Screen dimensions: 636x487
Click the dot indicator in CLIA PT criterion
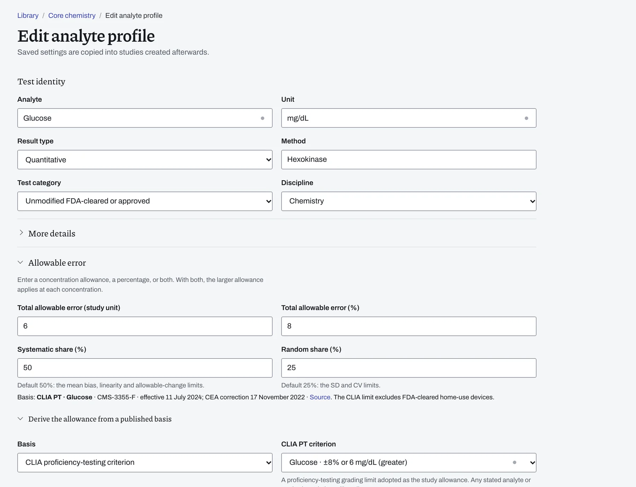514,463
